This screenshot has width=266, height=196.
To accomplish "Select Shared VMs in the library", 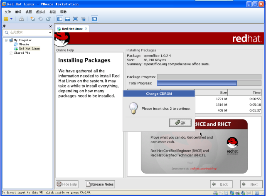I will [x=22, y=53].
